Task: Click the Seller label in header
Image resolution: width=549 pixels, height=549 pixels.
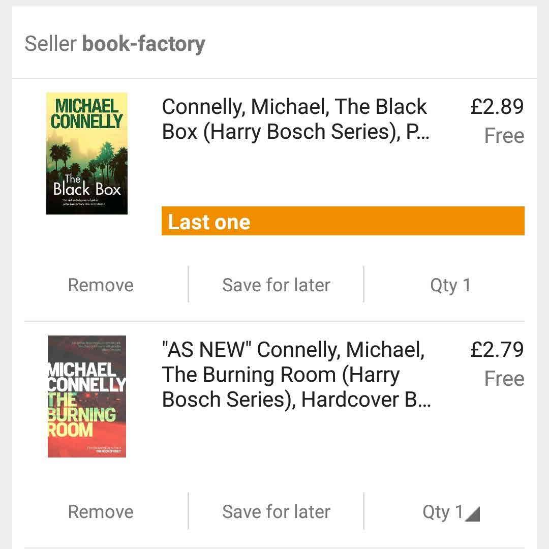Action: click(50, 44)
